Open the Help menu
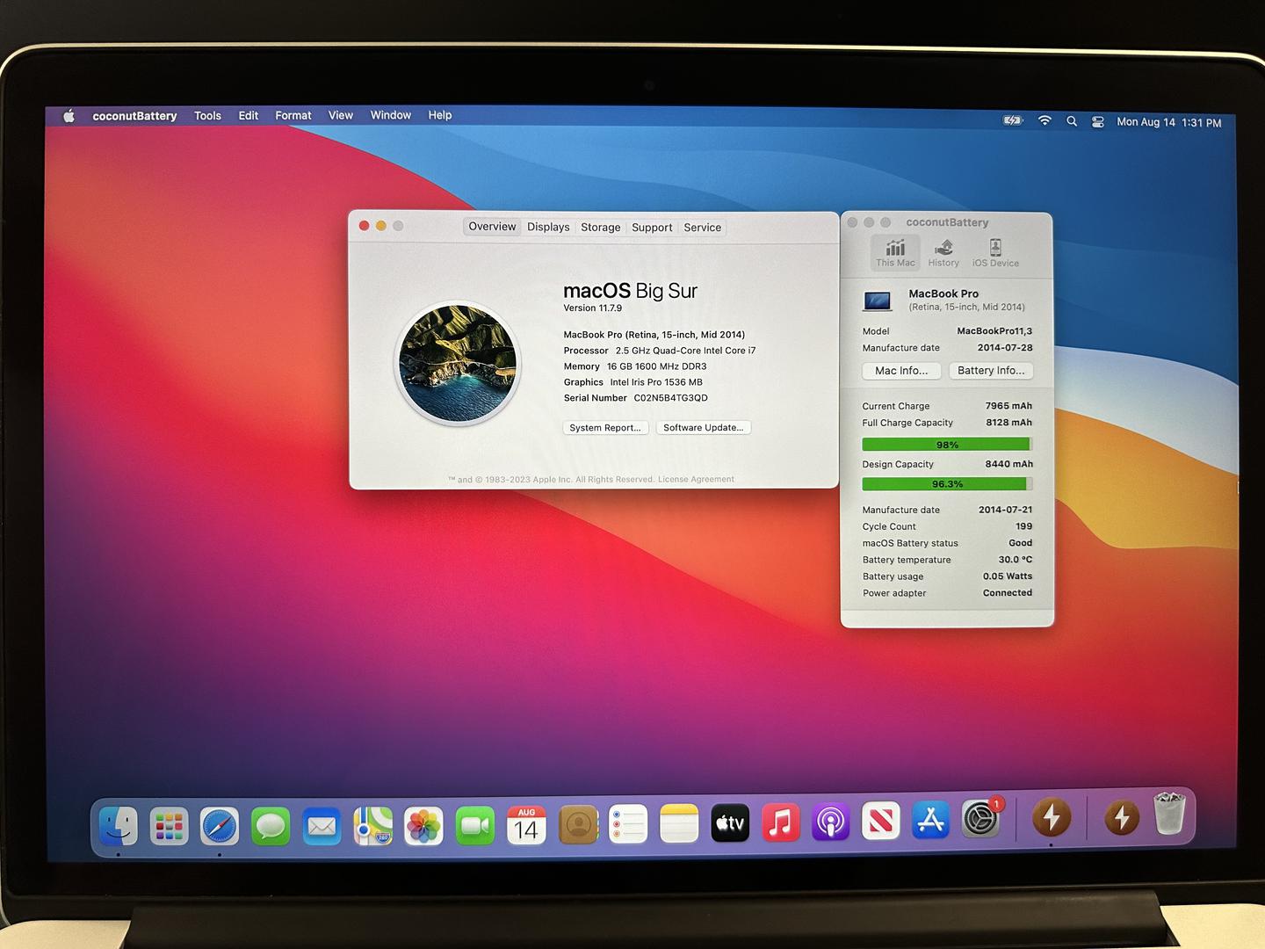 (x=440, y=115)
